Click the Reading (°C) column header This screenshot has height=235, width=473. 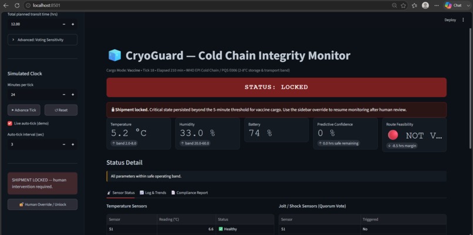[x=186, y=219]
